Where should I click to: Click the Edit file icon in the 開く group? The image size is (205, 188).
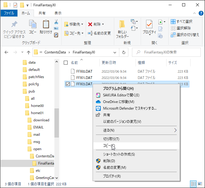[x=161, y=29]
